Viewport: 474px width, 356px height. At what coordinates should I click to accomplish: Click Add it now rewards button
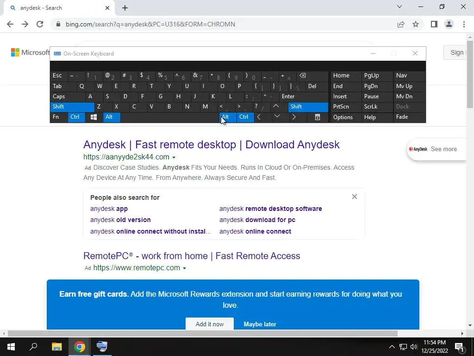coord(210,324)
